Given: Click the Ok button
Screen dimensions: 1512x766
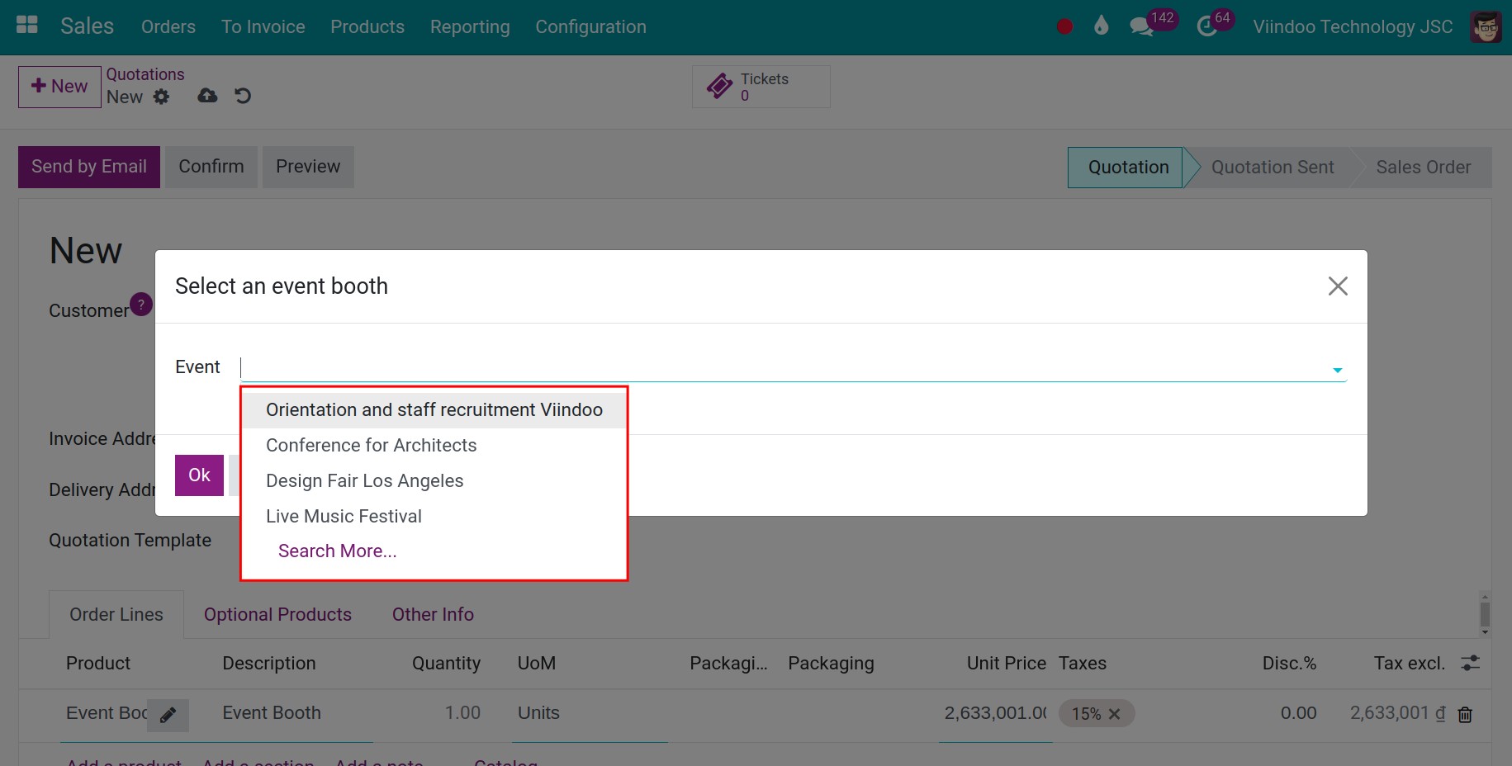Looking at the screenshot, I should coord(199,475).
